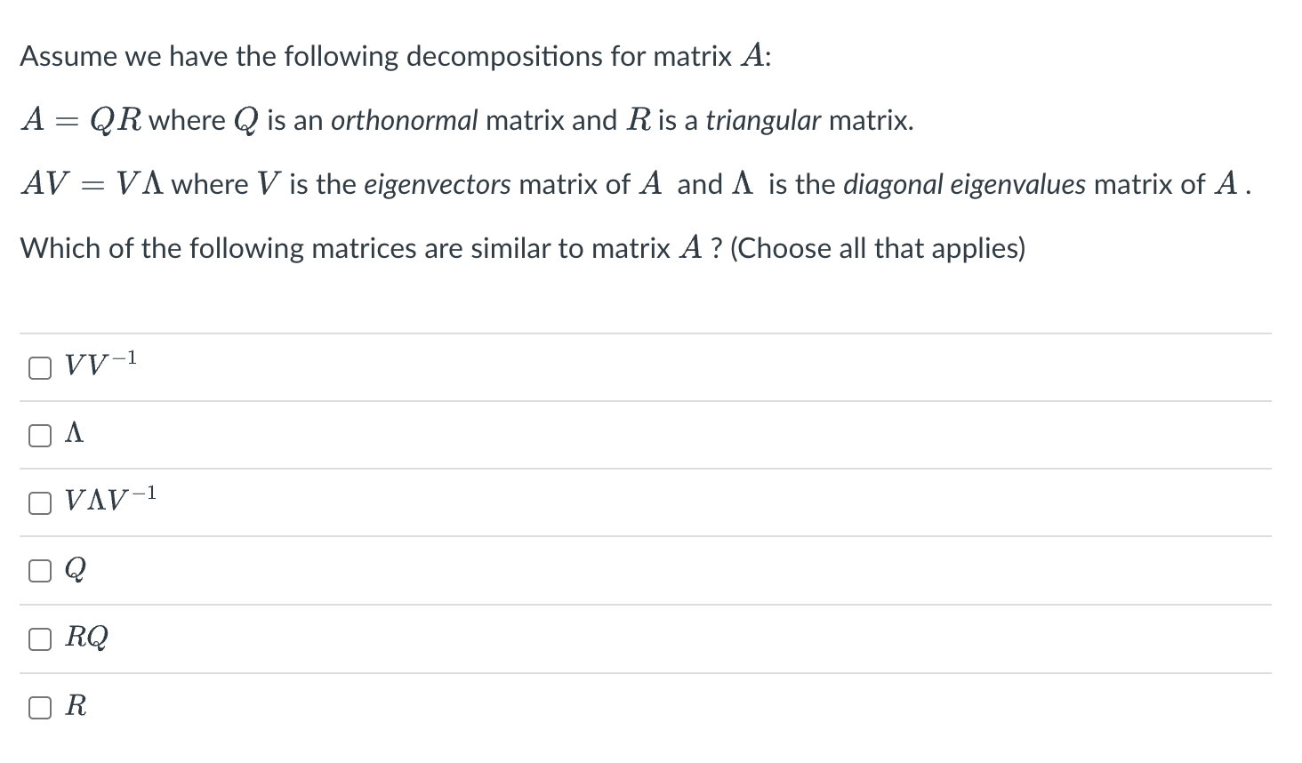Viewport: 1302px width, 763px height.
Task: Check the checkbox next to Q
Action: tap(39, 570)
